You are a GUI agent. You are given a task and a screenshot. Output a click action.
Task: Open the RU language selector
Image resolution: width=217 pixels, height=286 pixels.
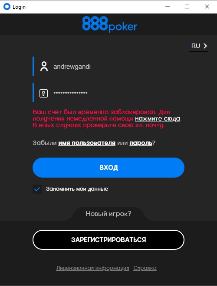click(199, 46)
